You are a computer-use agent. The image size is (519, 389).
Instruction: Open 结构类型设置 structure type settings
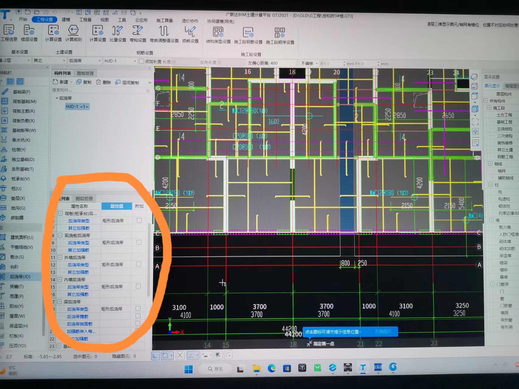(x=218, y=35)
